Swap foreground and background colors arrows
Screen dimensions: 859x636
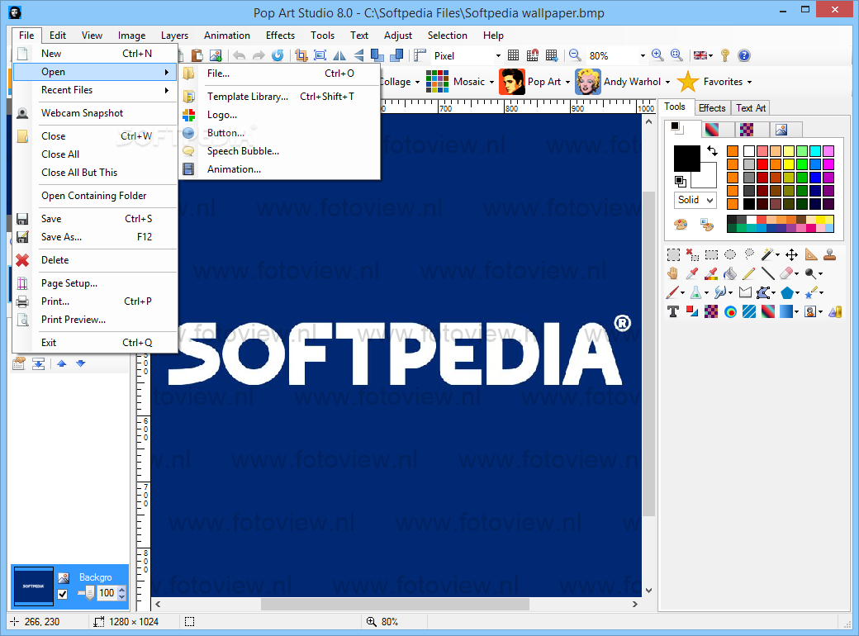coord(712,150)
